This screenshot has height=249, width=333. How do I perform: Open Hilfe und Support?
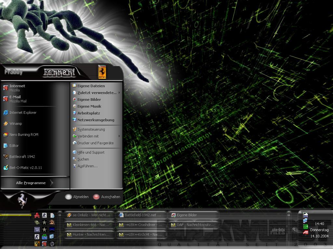click(96, 152)
